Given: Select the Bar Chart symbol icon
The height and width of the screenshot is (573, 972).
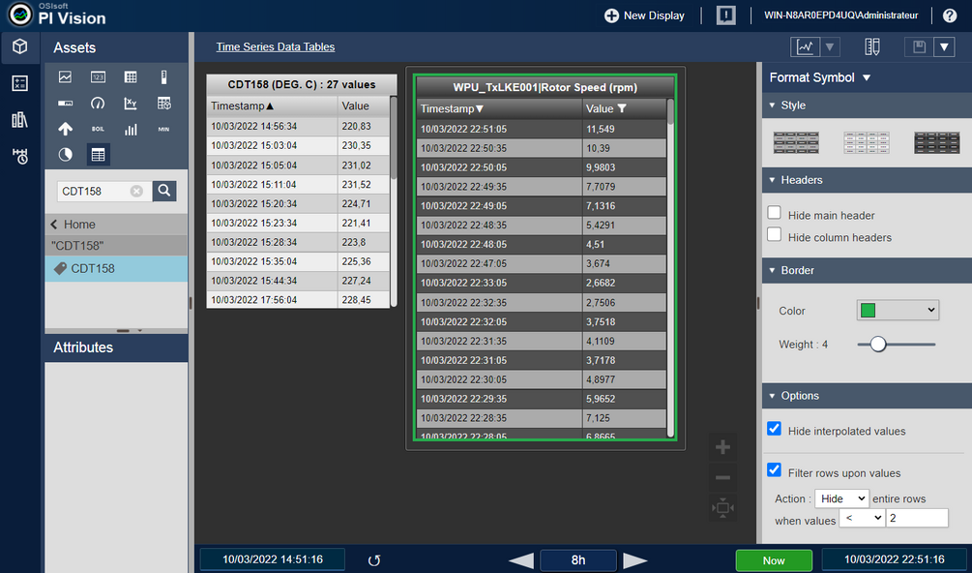Looking at the screenshot, I should pos(131,129).
